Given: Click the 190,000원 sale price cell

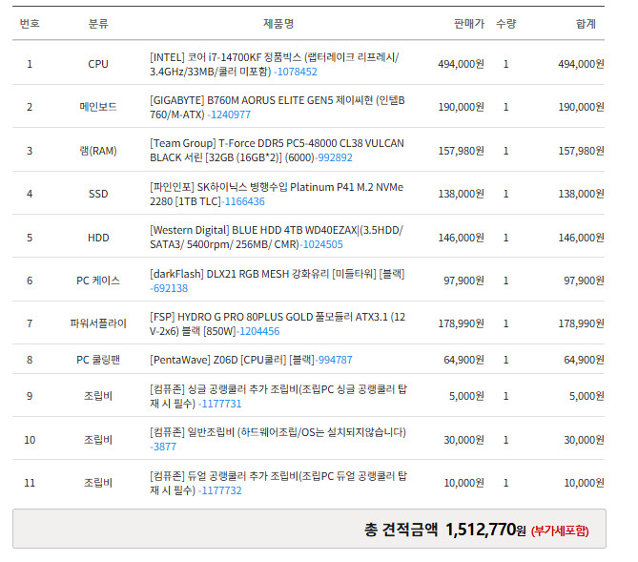Looking at the screenshot, I should [x=461, y=107].
